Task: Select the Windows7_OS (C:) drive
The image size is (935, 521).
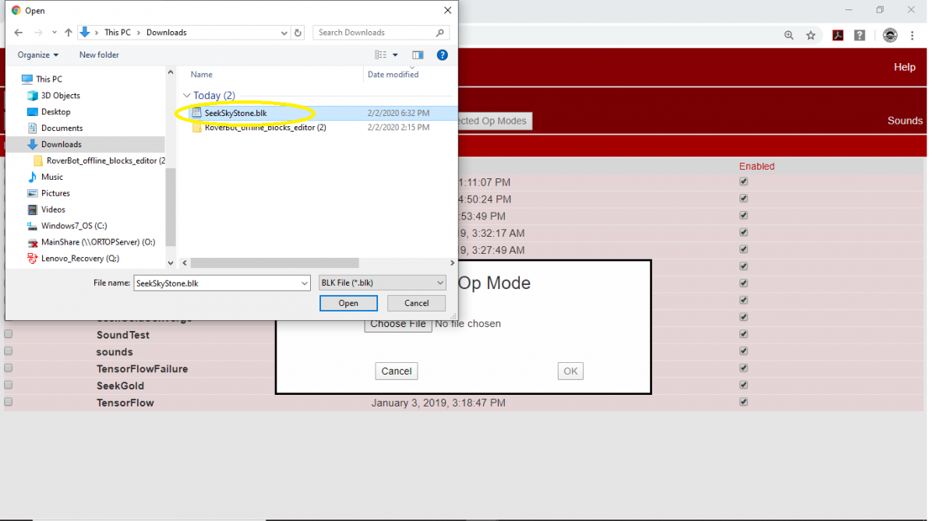Action: click(67, 226)
